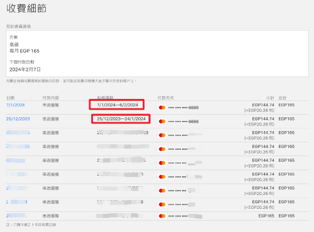The height and width of the screenshot is (232, 314).
Task: Click the 小計 column header
Action: (270, 98)
